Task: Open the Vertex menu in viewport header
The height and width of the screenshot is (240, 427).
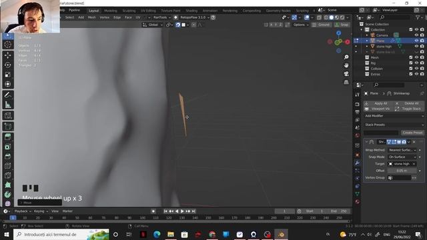Action: [104, 17]
